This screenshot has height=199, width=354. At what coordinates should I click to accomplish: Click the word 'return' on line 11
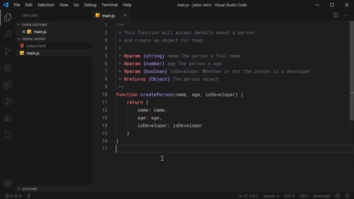[135, 102]
